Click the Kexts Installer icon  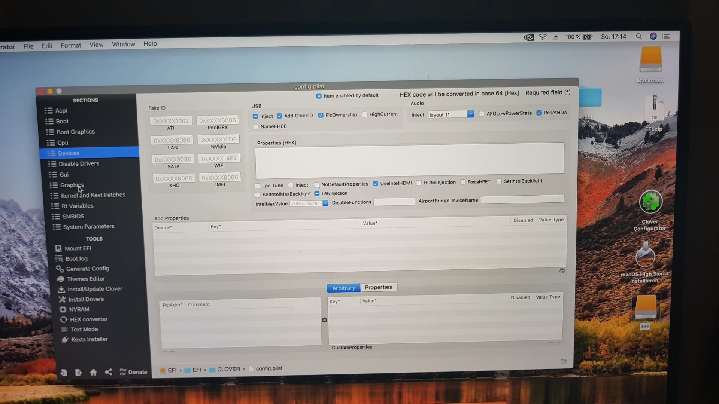(65, 339)
